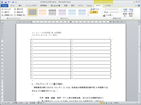Screen dimensions: 141x105
Task: Toggle the 縞模様 (行) banded rows checkbox
Action: (2, 15)
